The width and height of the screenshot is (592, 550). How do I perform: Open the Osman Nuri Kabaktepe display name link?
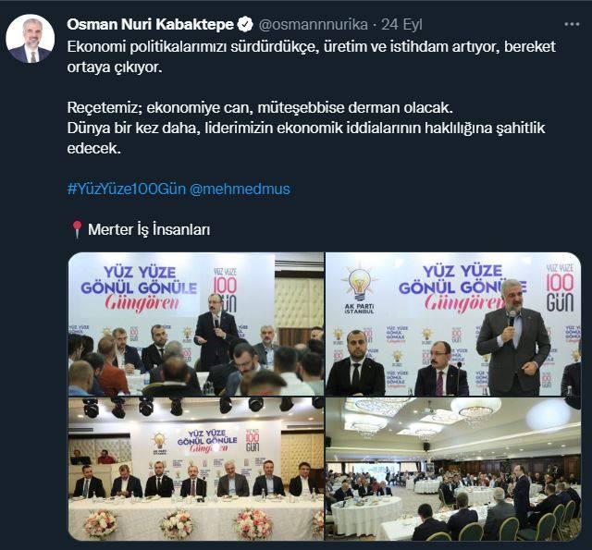(150, 25)
